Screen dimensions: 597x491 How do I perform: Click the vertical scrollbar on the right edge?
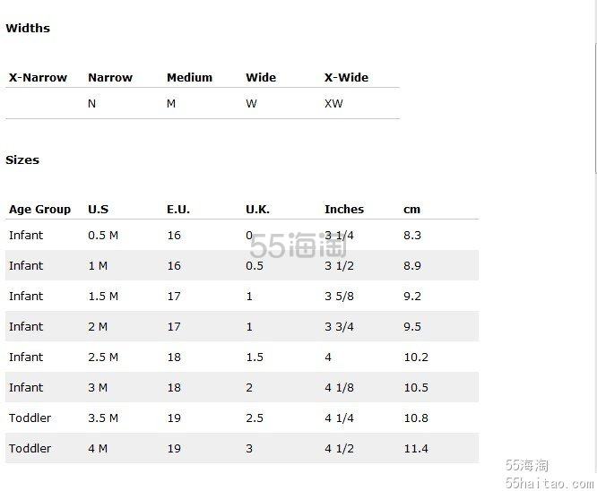(x=594, y=88)
